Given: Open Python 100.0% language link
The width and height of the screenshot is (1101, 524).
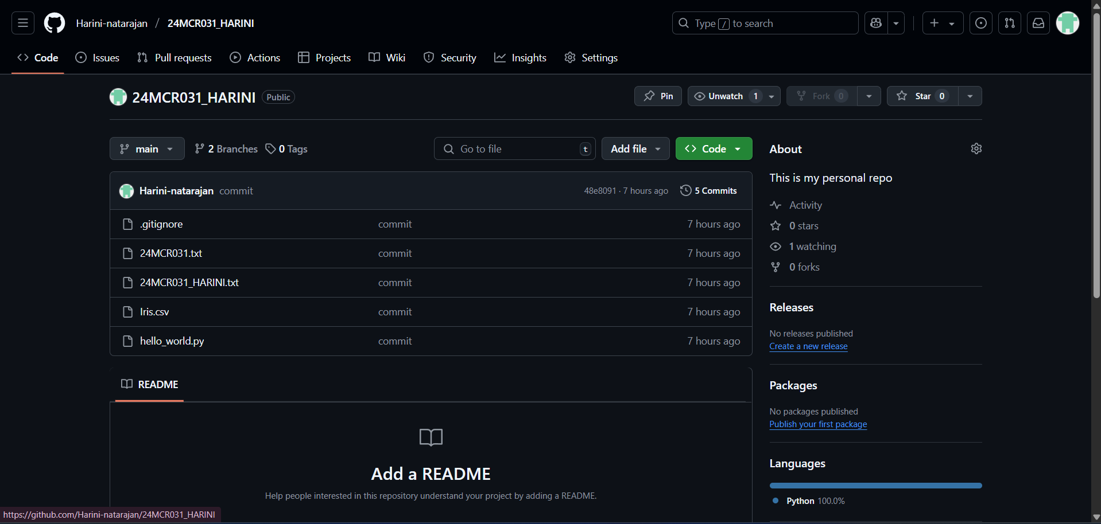Looking at the screenshot, I should [809, 501].
